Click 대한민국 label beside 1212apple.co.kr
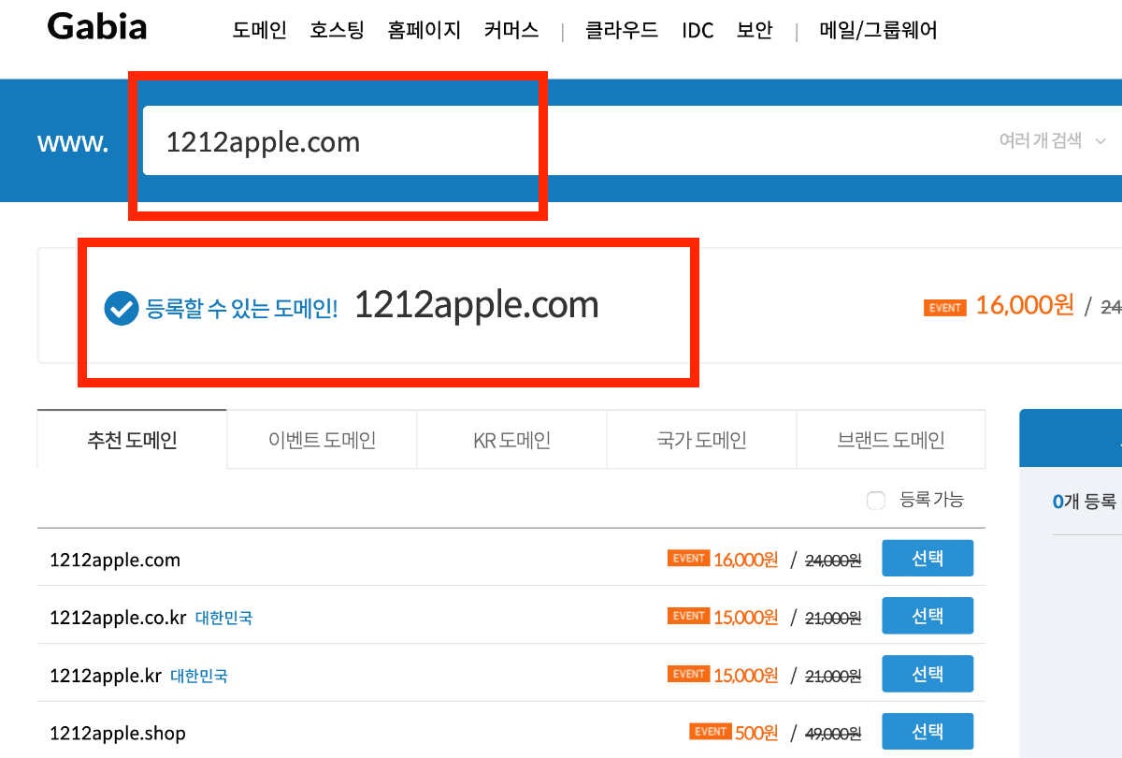Screen dimensions: 1122x758 223,618
